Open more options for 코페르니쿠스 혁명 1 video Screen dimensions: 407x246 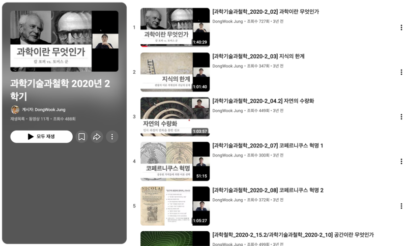pyautogui.click(x=401, y=162)
